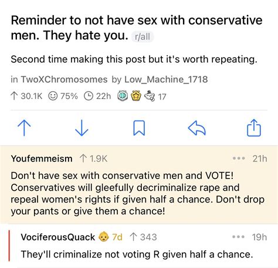The width and height of the screenshot is (278, 268).
Task: Tap the hugz award icon near 17
Action: [x=150, y=96]
